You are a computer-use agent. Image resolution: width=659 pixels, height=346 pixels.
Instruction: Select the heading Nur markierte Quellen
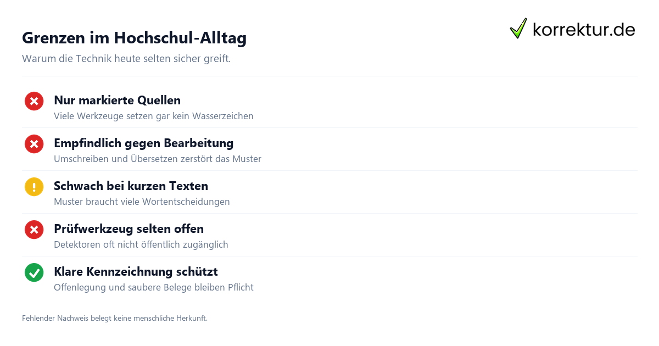pyautogui.click(x=117, y=101)
